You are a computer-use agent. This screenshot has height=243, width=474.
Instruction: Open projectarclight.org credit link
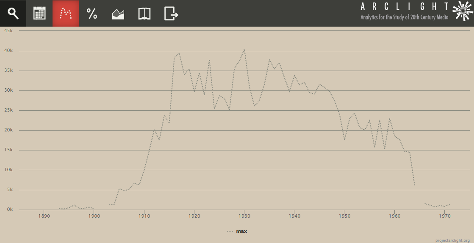(452, 240)
